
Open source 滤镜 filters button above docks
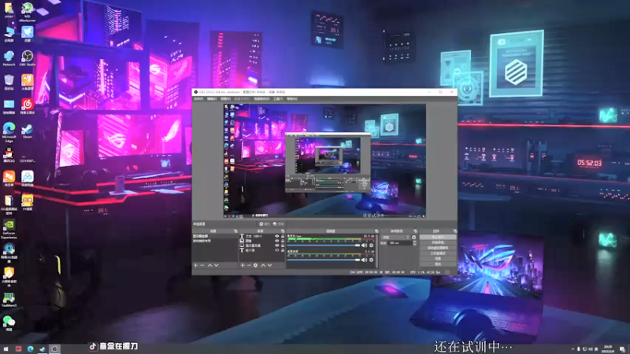tap(279, 224)
